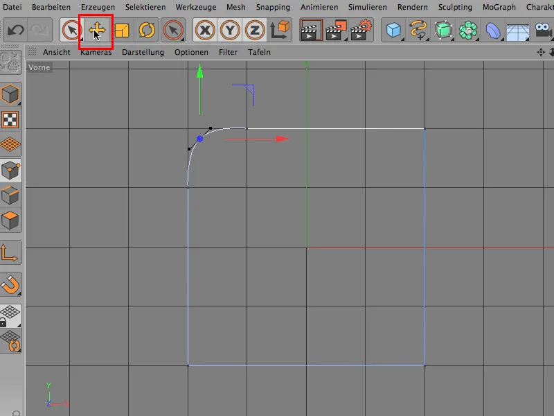Click the green Y axis handle arrow
The width and height of the screenshot is (554, 416).
(x=200, y=71)
